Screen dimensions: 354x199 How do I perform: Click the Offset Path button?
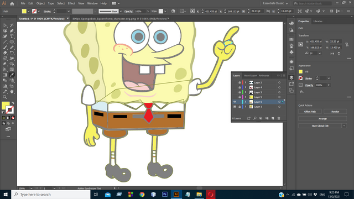point(310,112)
